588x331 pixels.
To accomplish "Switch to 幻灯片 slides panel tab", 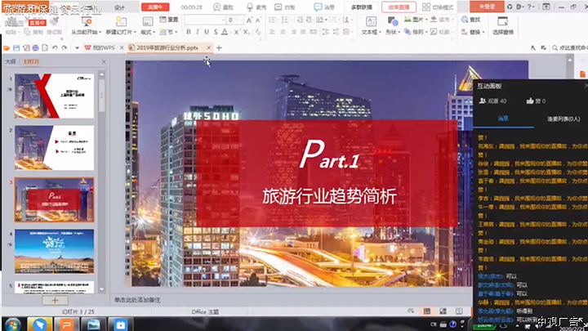I will click(x=31, y=61).
